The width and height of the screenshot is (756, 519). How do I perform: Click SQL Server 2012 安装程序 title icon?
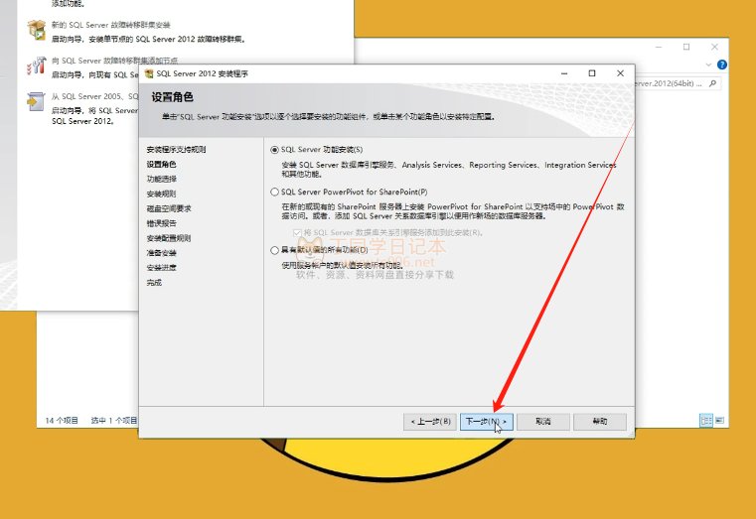click(x=149, y=73)
